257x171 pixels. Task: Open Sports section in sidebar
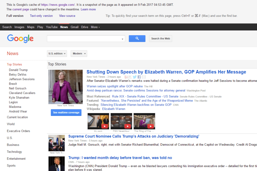pyautogui.click(x=11, y=165)
